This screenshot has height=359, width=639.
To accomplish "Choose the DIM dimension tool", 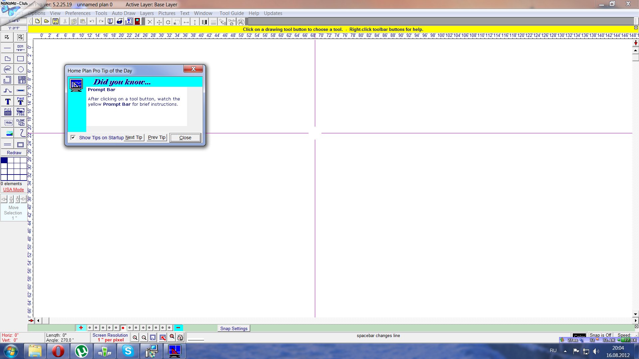I will tap(21, 48).
